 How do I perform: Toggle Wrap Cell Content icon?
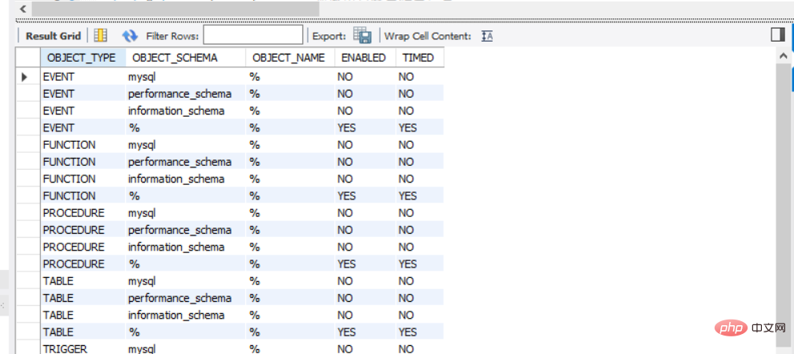[x=487, y=36]
